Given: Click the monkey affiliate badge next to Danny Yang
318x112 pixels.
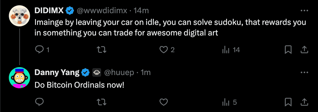Looking at the screenshot, I should pyautogui.click(x=97, y=73).
